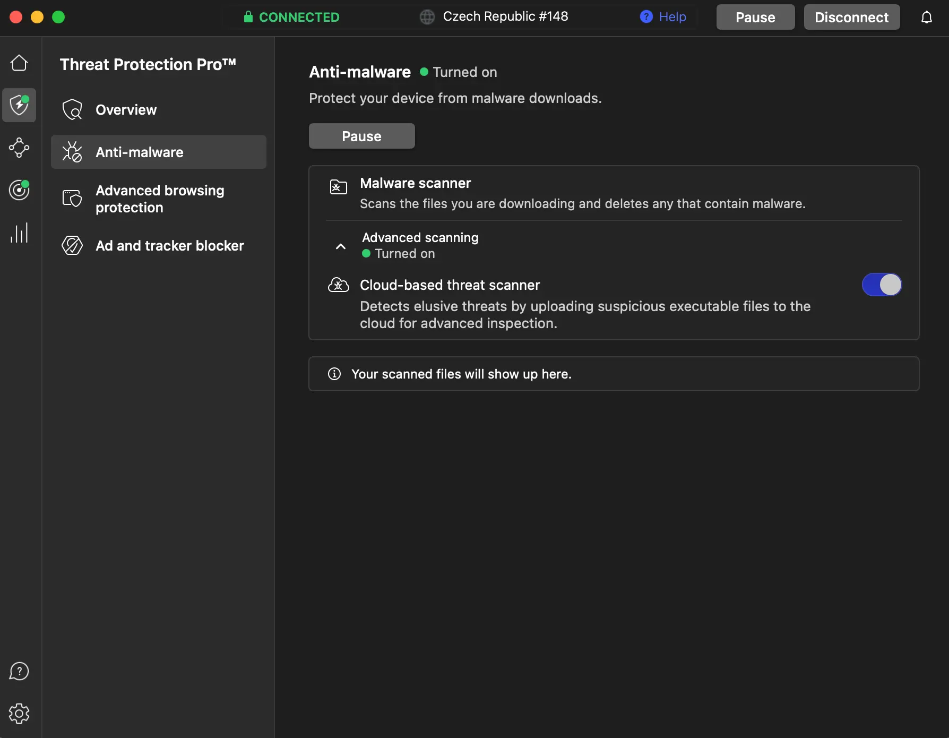Viewport: 949px width, 738px height.
Task: Open the Dark Web Monitor target icon
Action: click(19, 190)
